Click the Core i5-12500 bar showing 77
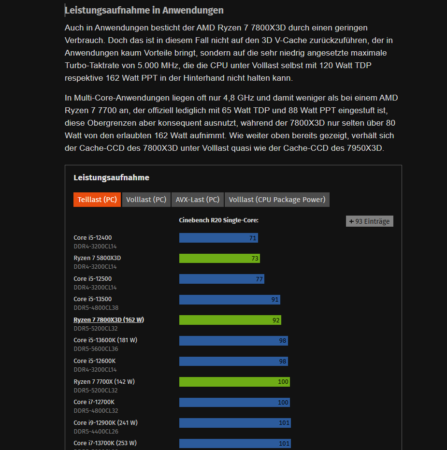 [222, 279]
